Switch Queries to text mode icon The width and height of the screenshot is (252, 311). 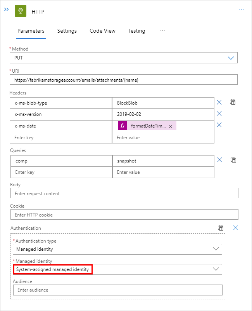pyautogui.click(x=233, y=160)
